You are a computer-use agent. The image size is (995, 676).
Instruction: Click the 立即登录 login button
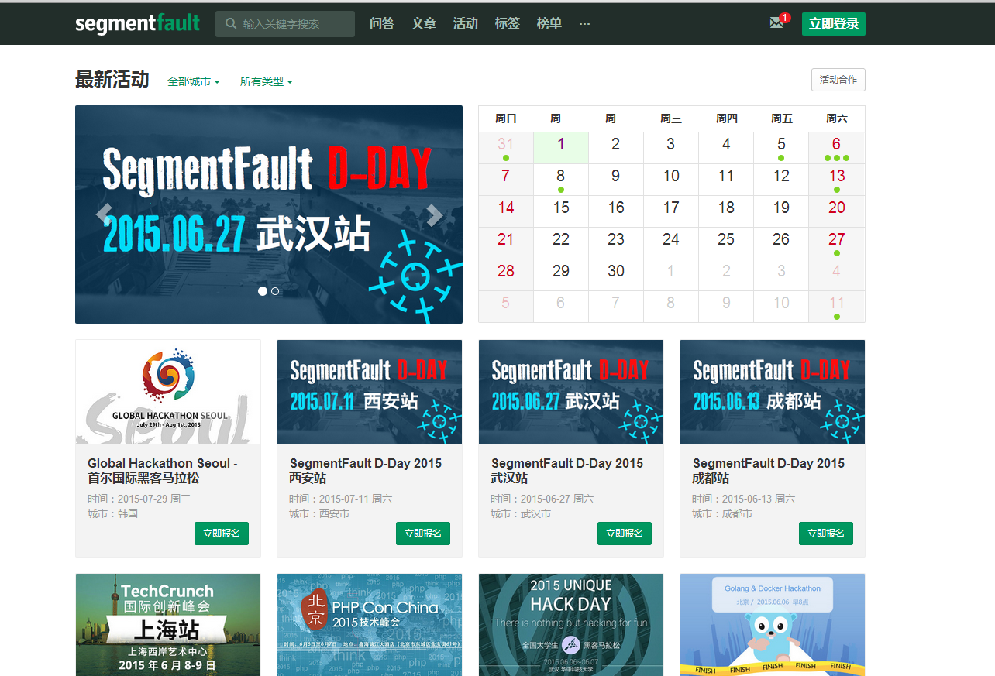834,24
